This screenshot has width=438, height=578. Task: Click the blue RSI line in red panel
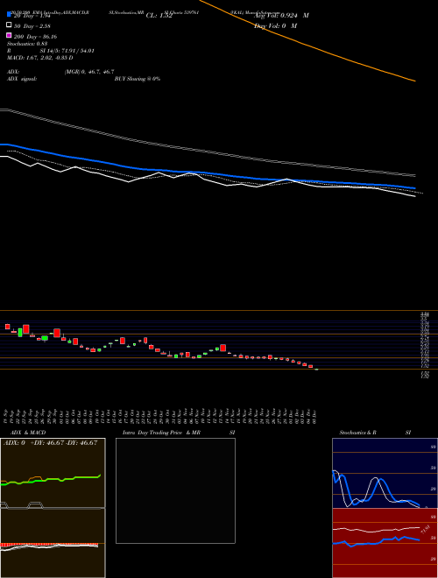click(x=376, y=540)
